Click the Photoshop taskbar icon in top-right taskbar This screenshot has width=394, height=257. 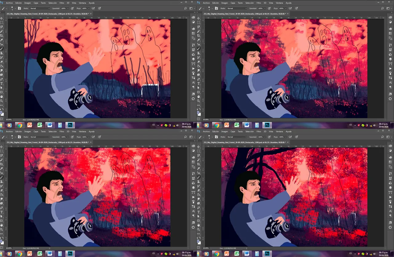click(x=267, y=125)
